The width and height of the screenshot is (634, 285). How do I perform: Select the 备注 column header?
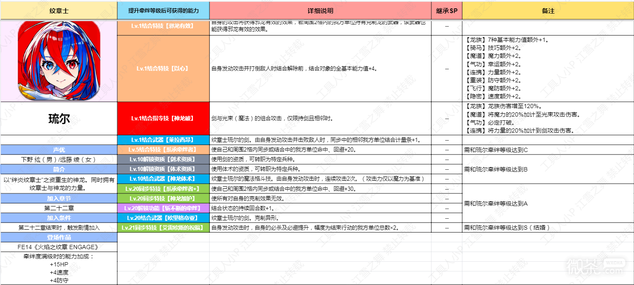548,11
